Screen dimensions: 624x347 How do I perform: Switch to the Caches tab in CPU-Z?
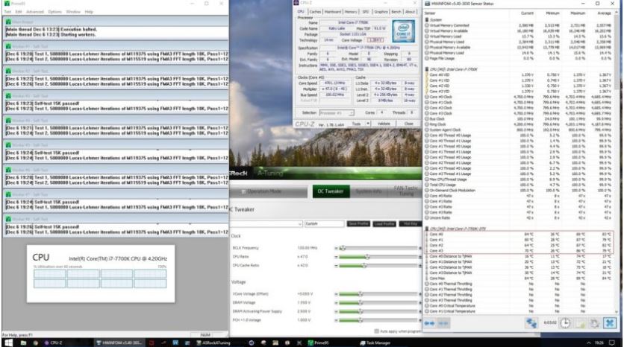[x=315, y=12]
